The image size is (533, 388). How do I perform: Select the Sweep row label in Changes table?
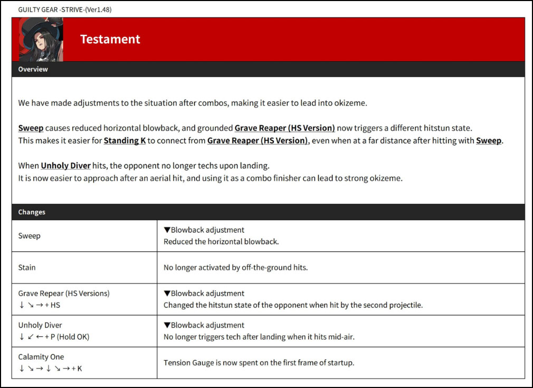coord(30,236)
